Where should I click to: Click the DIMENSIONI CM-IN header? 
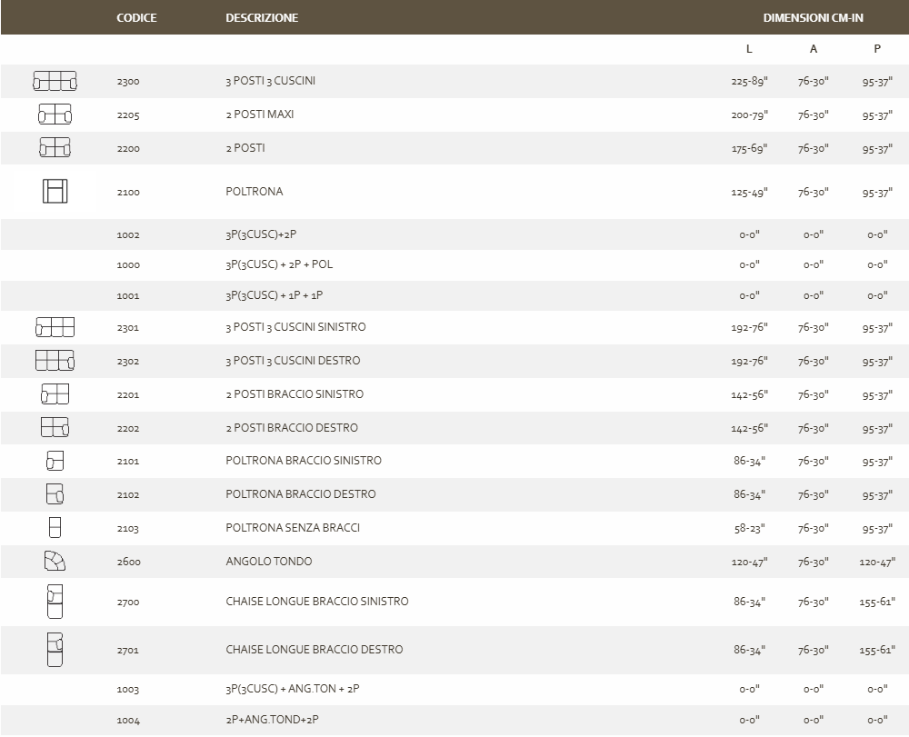pyautogui.click(x=813, y=18)
